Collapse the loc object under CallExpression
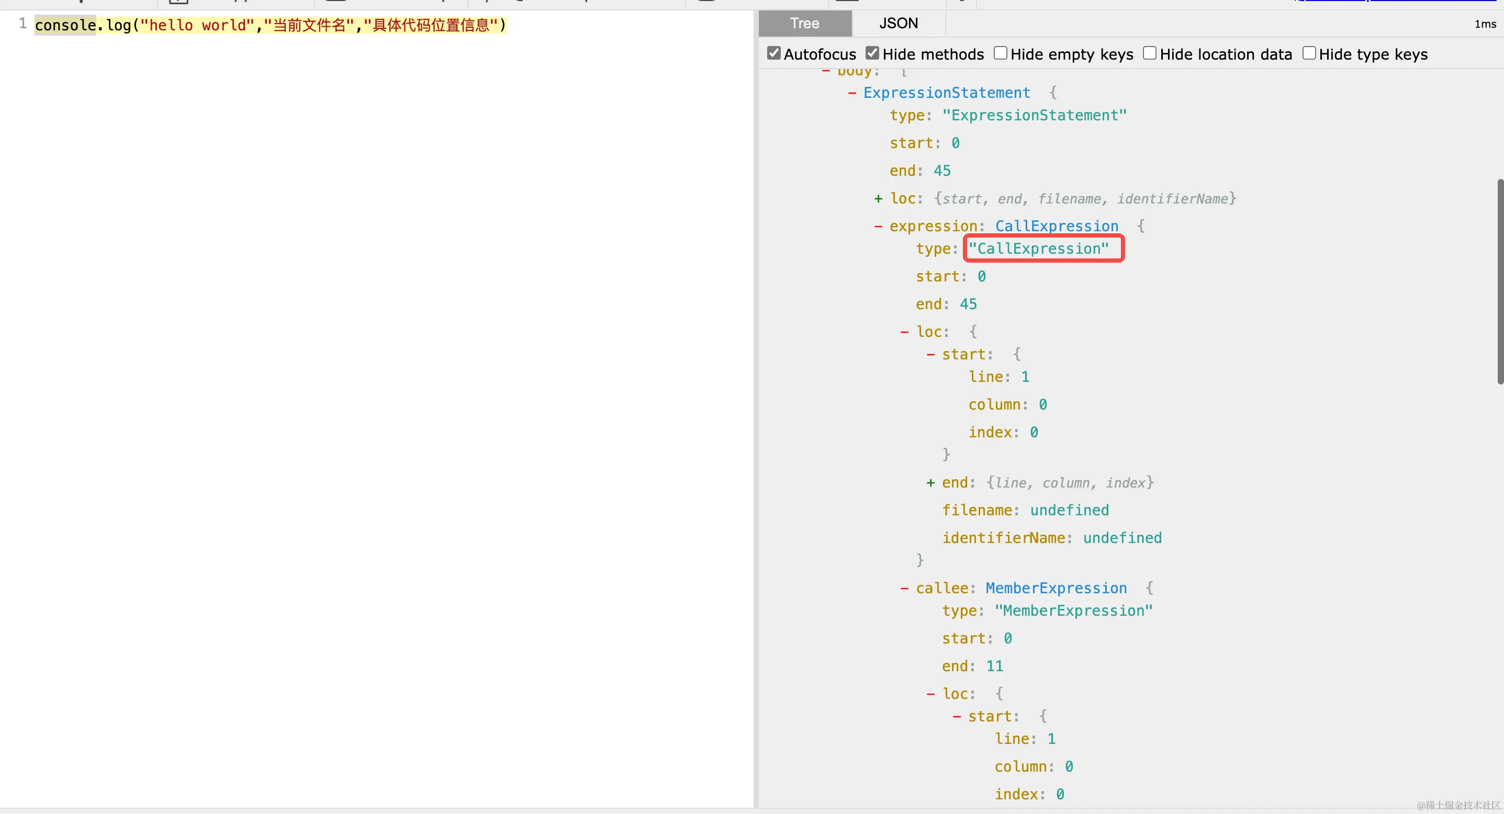 (904, 332)
